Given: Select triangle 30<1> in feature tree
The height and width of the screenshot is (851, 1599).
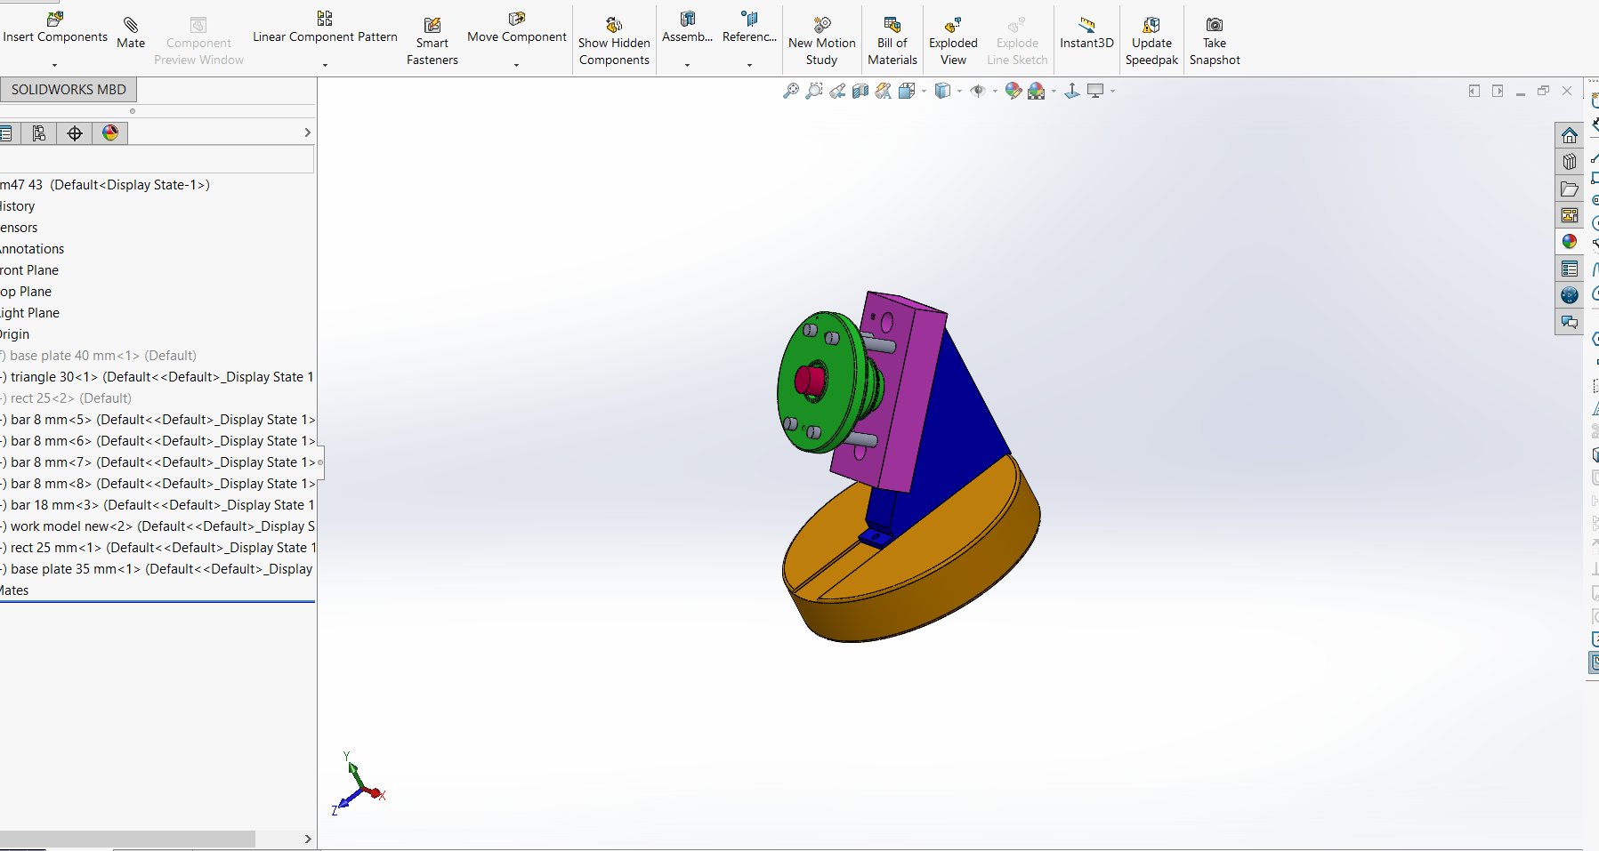Looking at the screenshot, I should point(157,377).
